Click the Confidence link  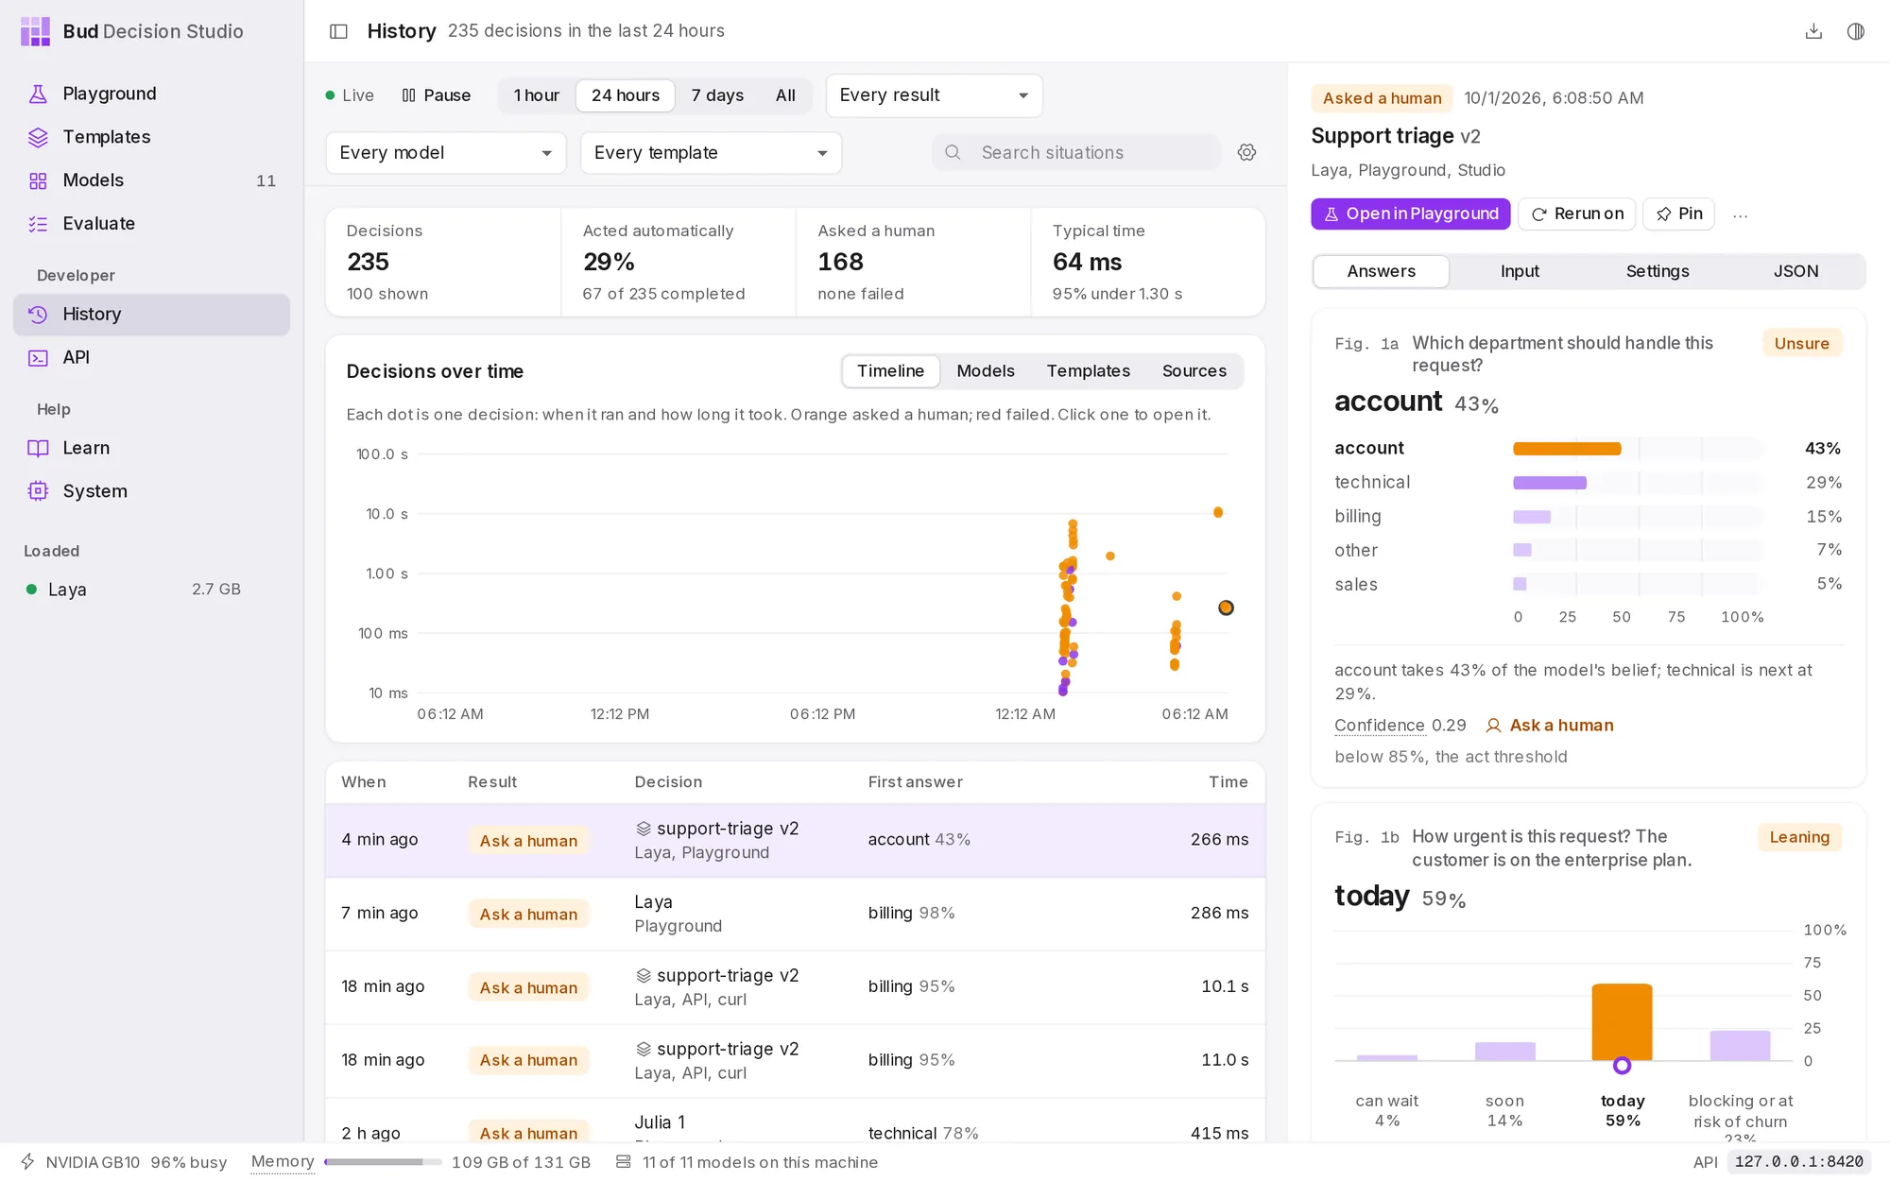(1380, 726)
